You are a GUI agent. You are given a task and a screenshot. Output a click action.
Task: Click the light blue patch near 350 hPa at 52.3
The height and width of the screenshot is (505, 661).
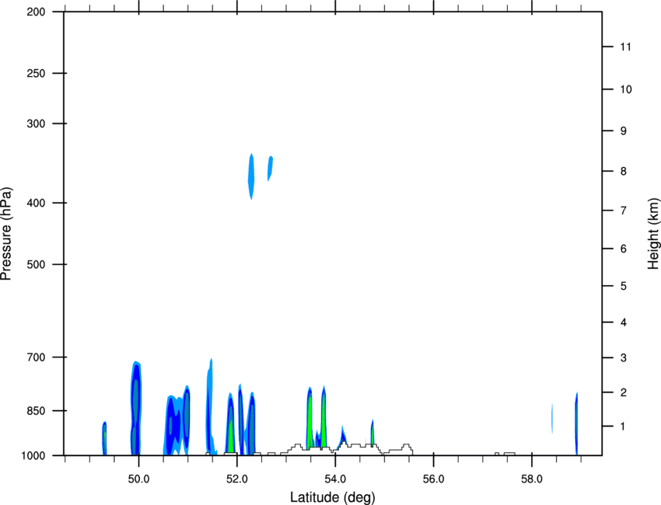click(251, 176)
